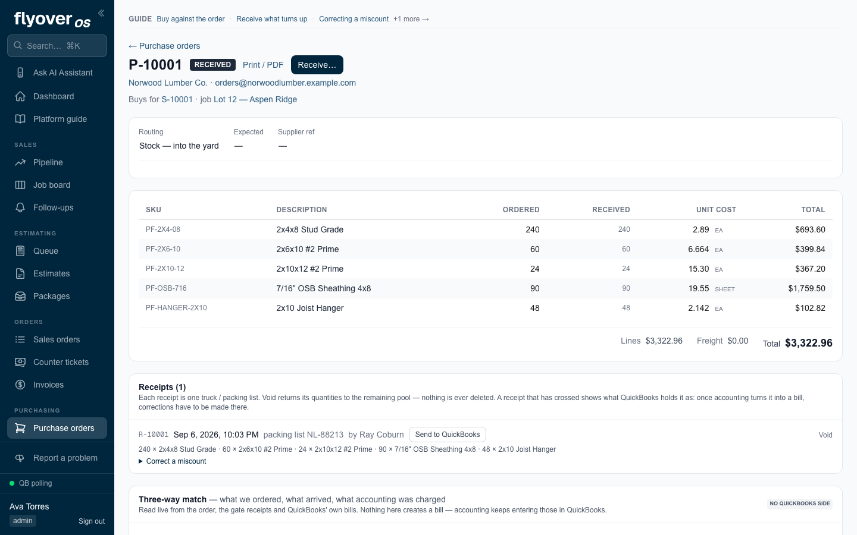
Task: Open Norwood Lumber Co. supplier
Action: (x=168, y=83)
